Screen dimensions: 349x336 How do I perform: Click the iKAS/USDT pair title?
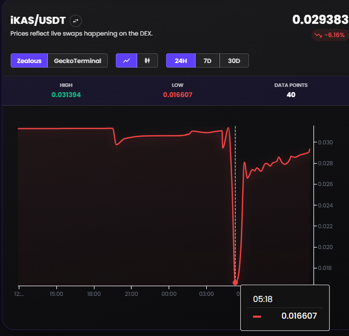(38, 20)
